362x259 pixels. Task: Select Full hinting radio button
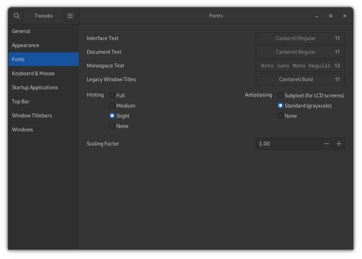112,95
